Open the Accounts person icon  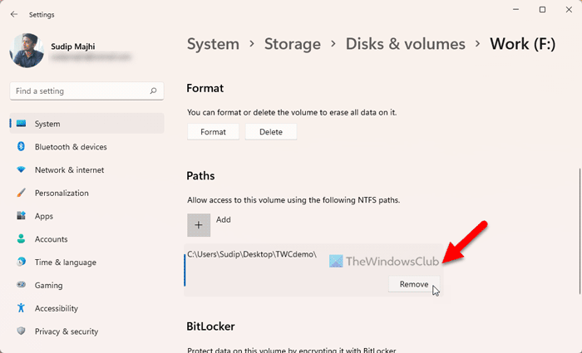(21, 239)
